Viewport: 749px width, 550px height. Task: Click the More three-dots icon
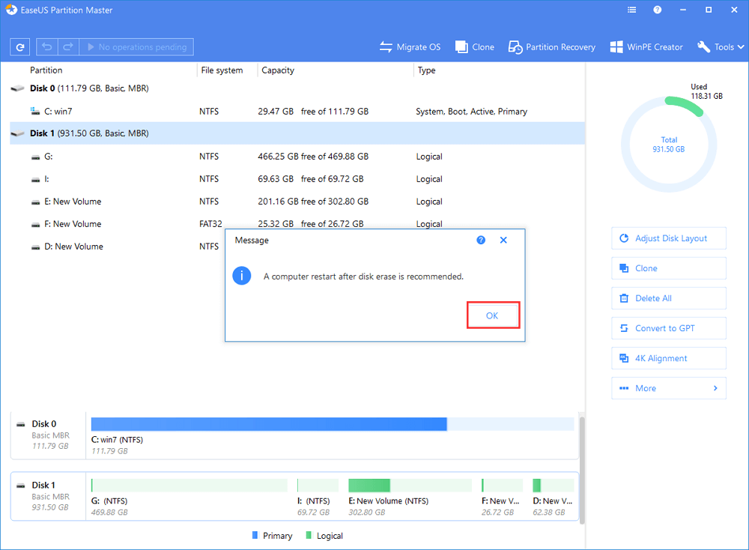[x=624, y=388]
